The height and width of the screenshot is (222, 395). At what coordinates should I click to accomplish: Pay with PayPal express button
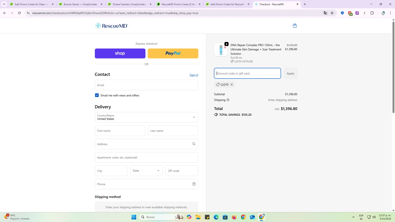tap(173, 53)
